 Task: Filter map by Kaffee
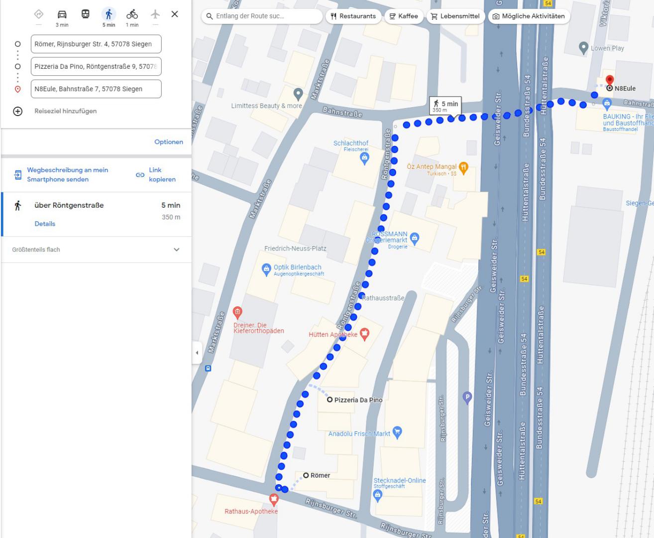pos(404,16)
